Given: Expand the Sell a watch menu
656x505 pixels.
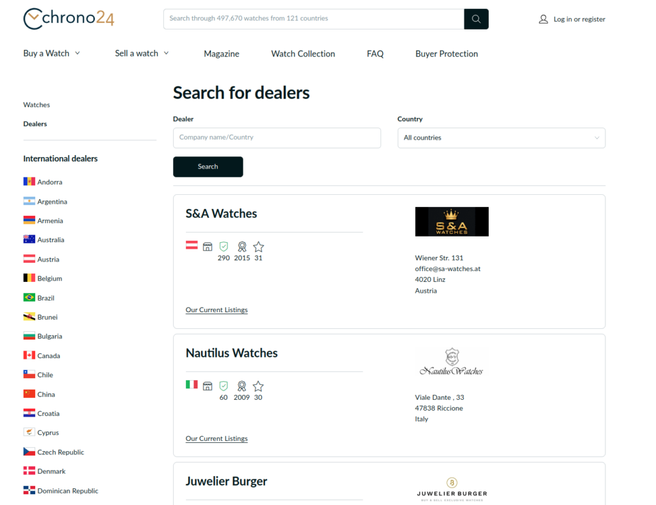Looking at the screenshot, I should coord(142,54).
